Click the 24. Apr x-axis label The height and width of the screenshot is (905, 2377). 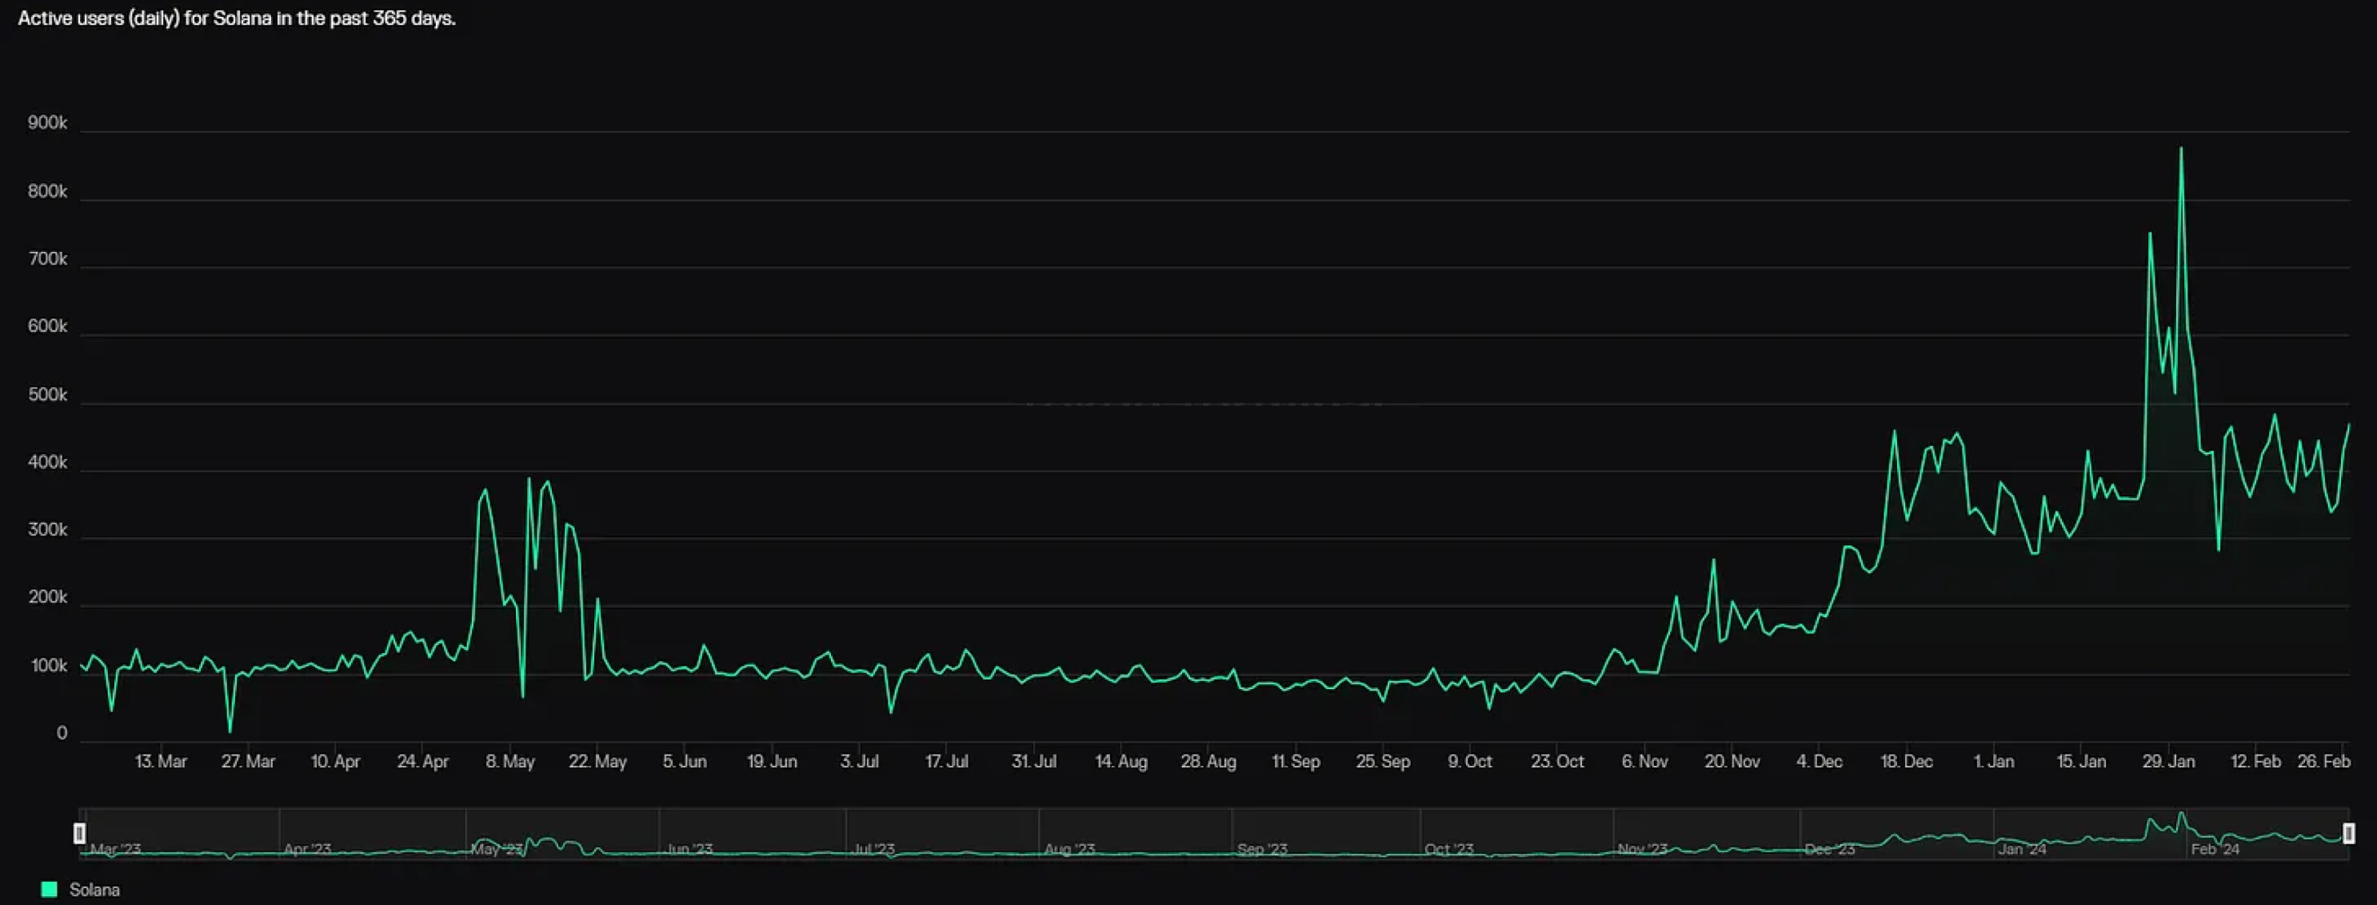click(422, 762)
